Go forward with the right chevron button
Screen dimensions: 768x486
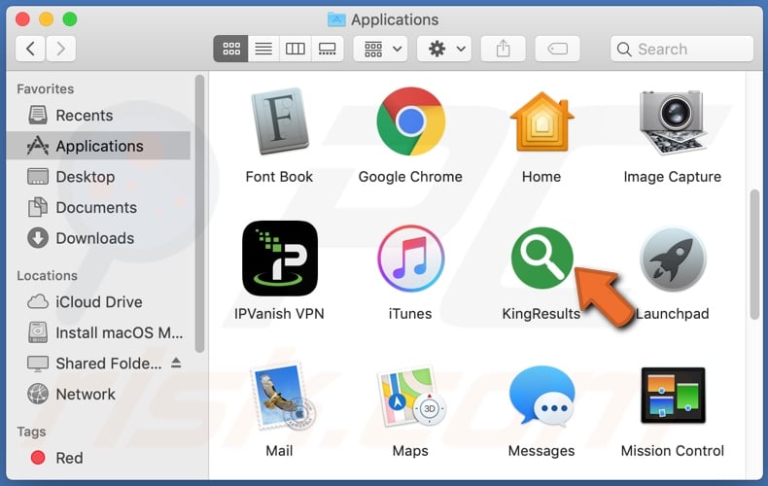pyautogui.click(x=60, y=49)
